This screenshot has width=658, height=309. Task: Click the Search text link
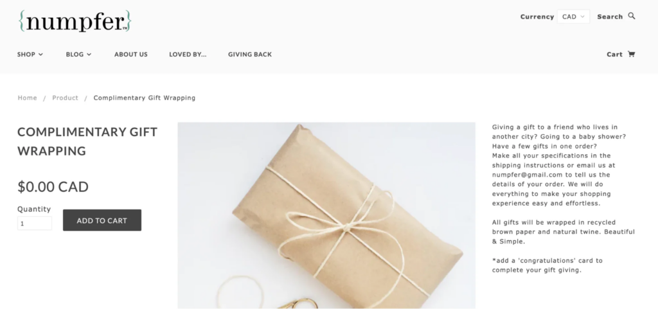[610, 17]
